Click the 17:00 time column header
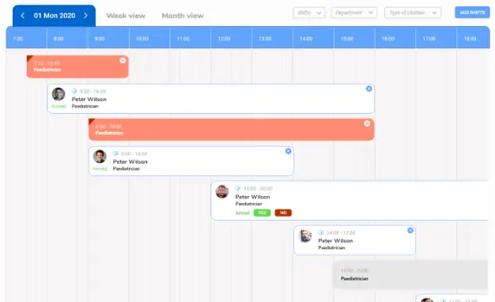 [436, 39]
